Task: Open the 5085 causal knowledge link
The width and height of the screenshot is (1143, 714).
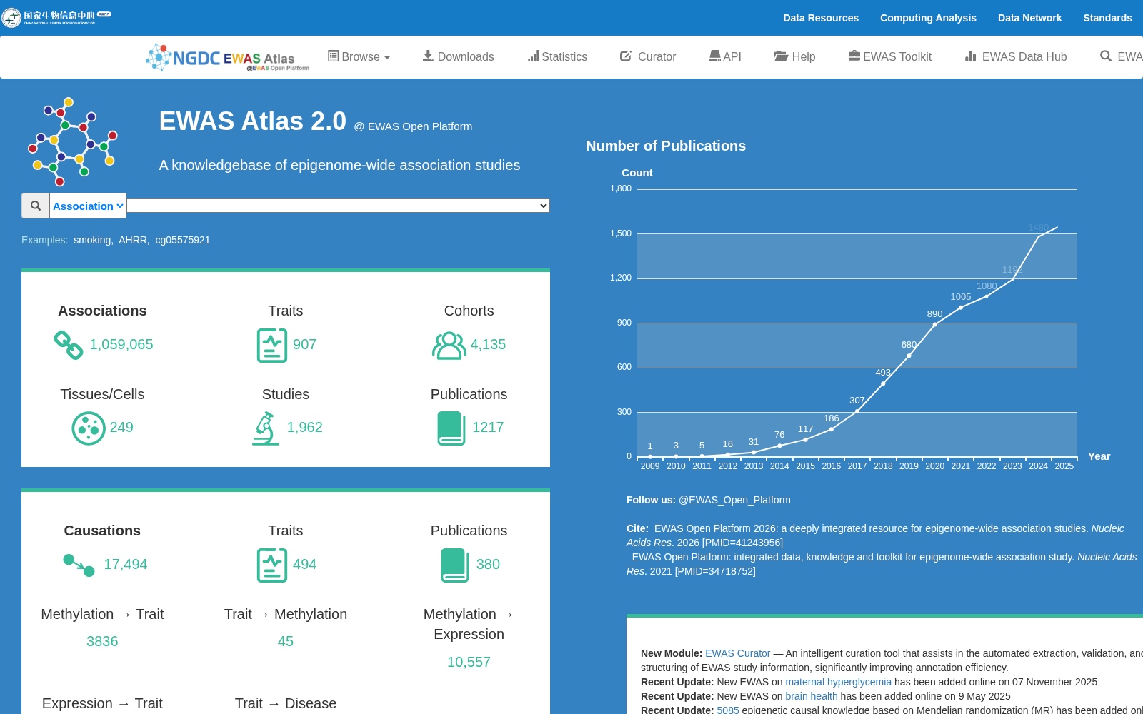Action: point(728,710)
